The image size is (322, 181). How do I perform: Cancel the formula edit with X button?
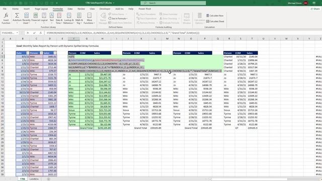click(28, 33)
